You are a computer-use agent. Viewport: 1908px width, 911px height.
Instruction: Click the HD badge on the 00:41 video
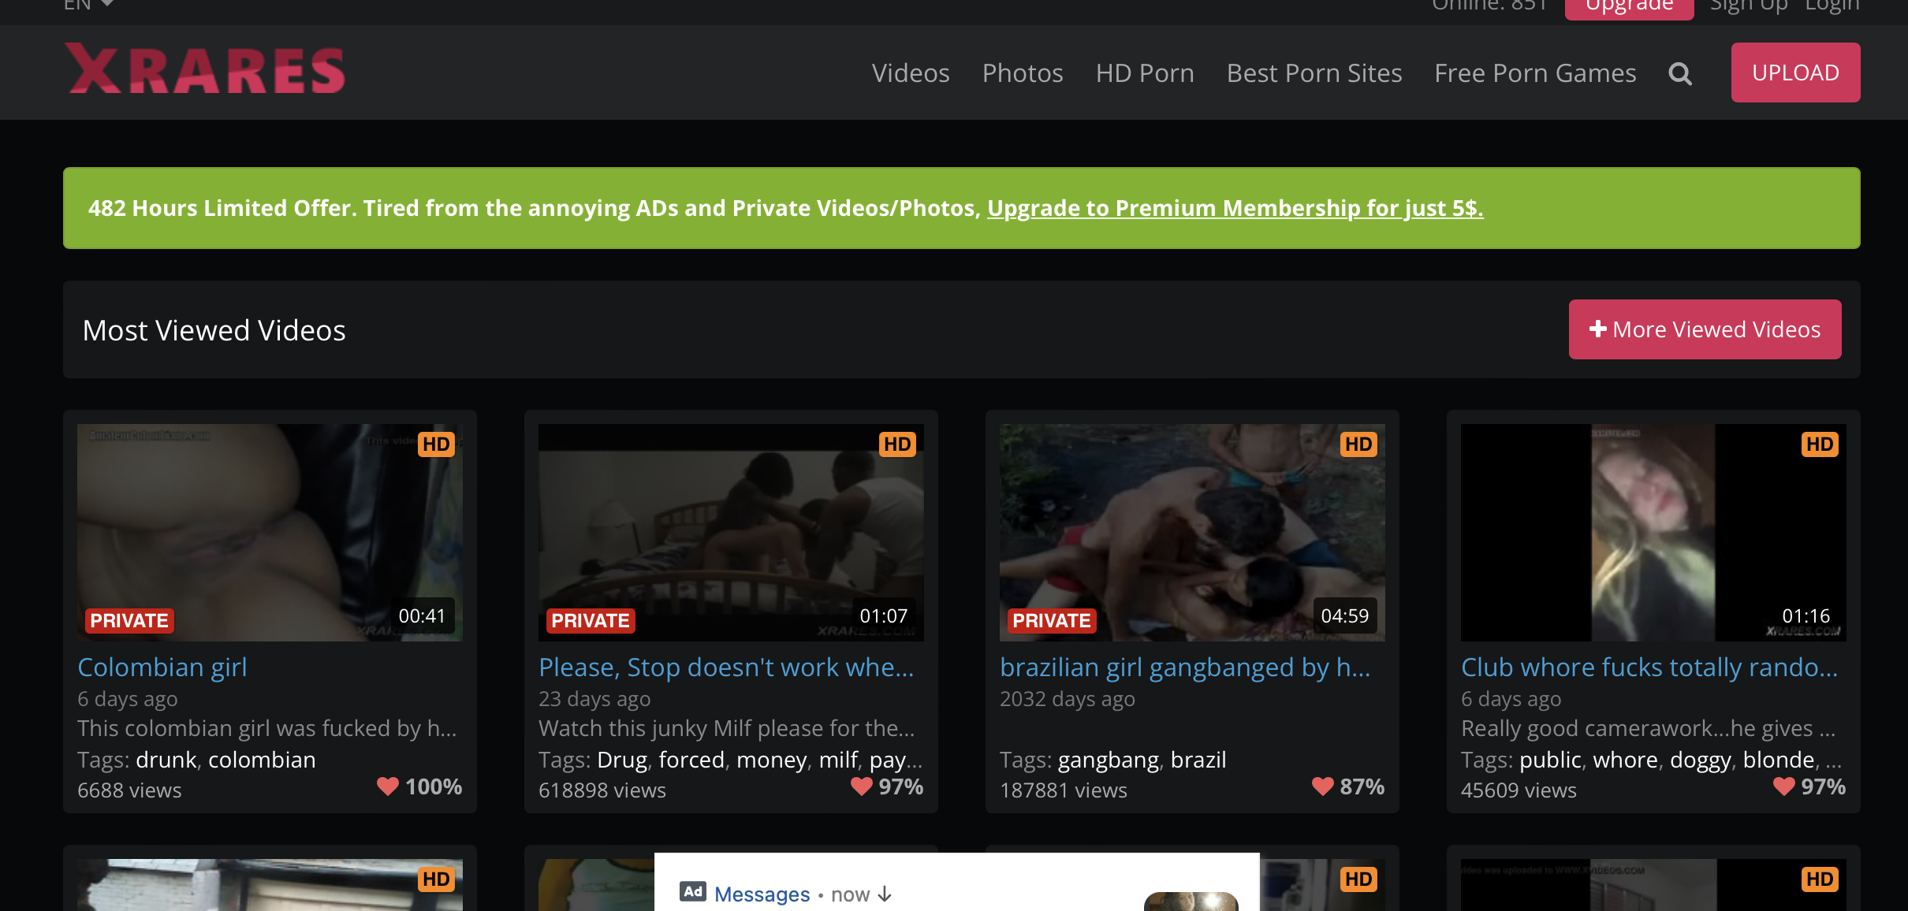[436, 444]
